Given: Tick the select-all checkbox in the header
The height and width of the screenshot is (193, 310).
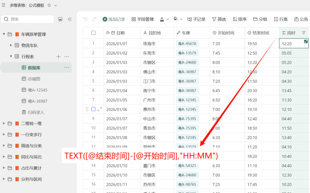Looking at the screenshot, I should [x=94, y=33].
